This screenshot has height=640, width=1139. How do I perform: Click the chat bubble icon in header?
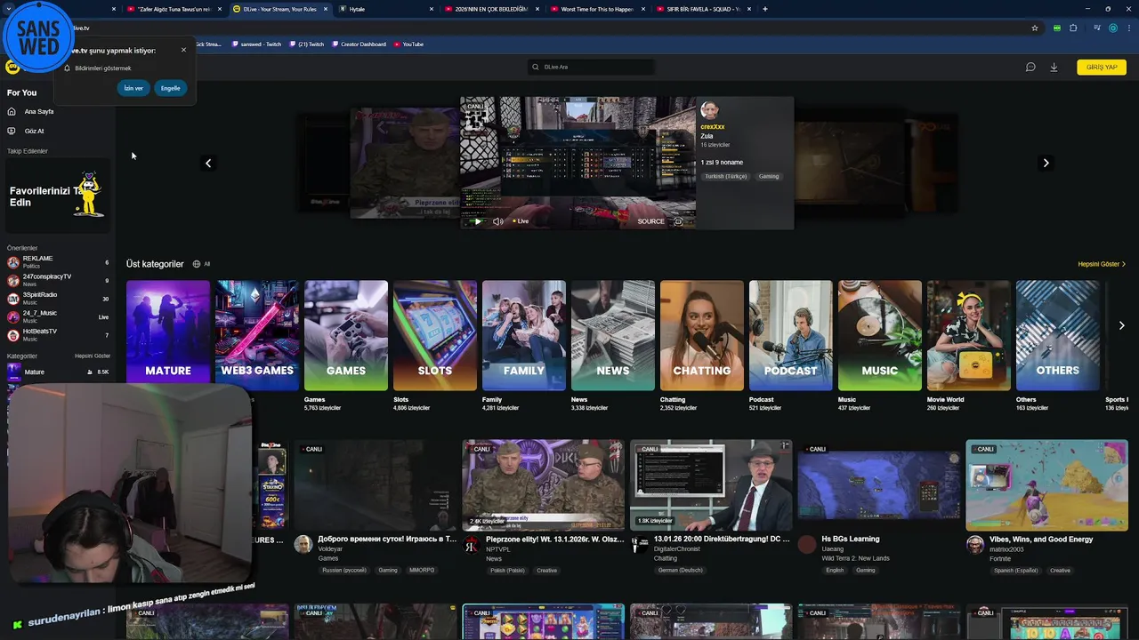tap(1030, 67)
